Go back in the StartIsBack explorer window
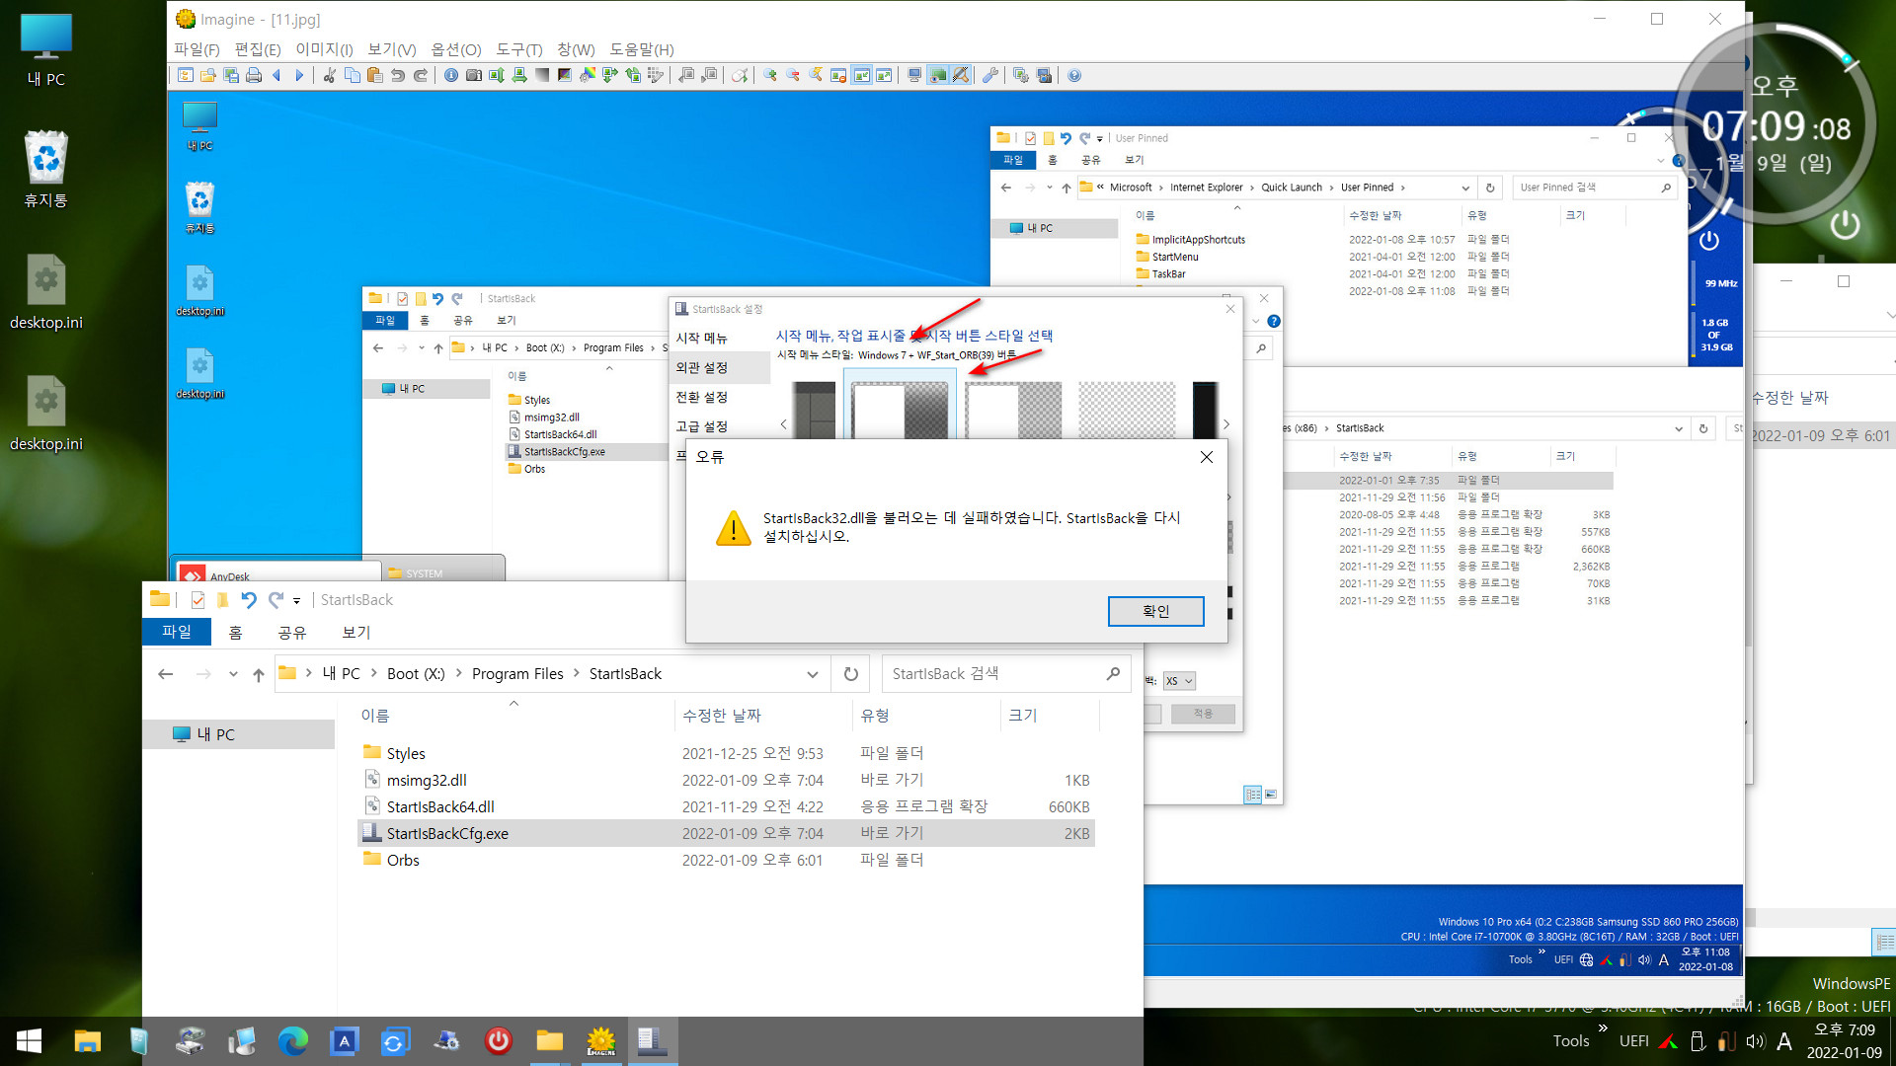The height and width of the screenshot is (1066, 1896). tap(166, 674)
